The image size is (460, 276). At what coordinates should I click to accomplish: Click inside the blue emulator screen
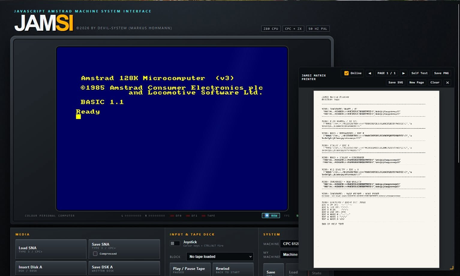[x=172, y=128]
